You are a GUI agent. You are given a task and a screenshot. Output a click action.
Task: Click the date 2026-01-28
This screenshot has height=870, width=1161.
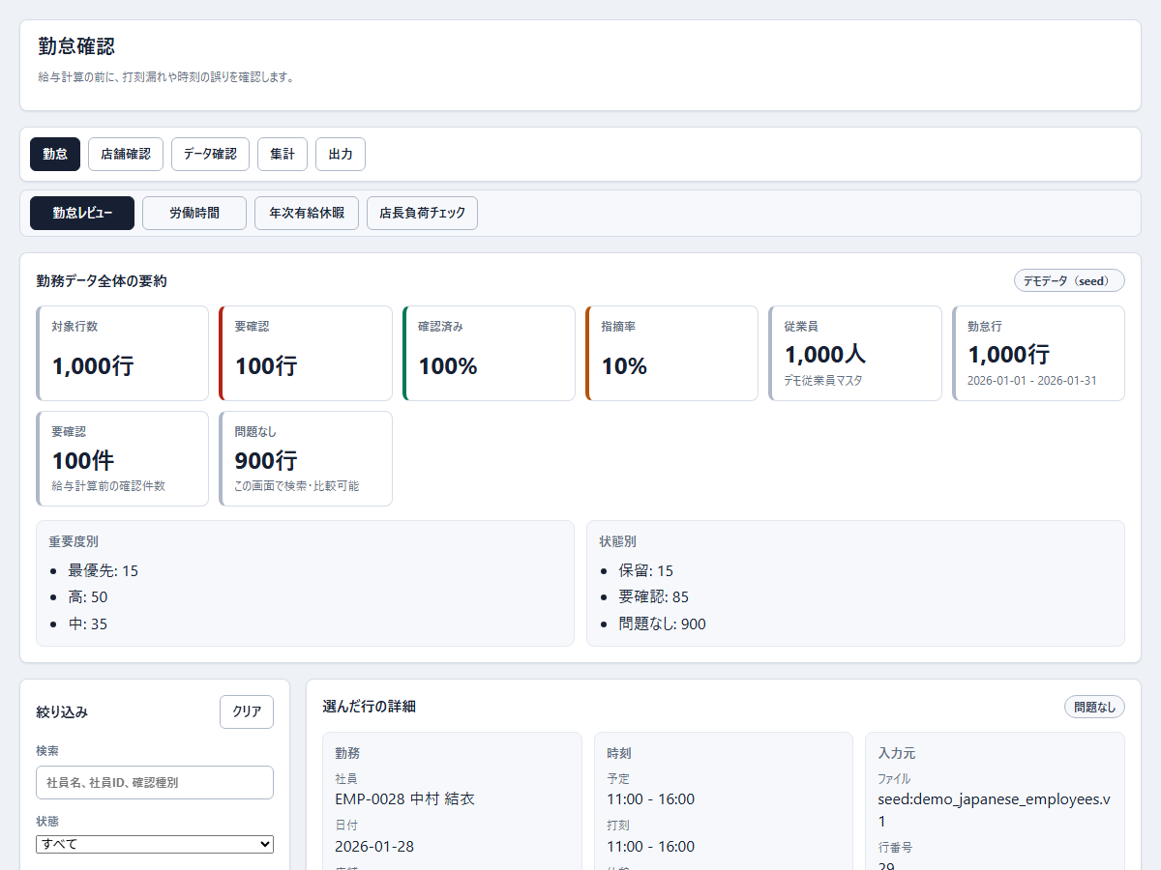(374, 846)
